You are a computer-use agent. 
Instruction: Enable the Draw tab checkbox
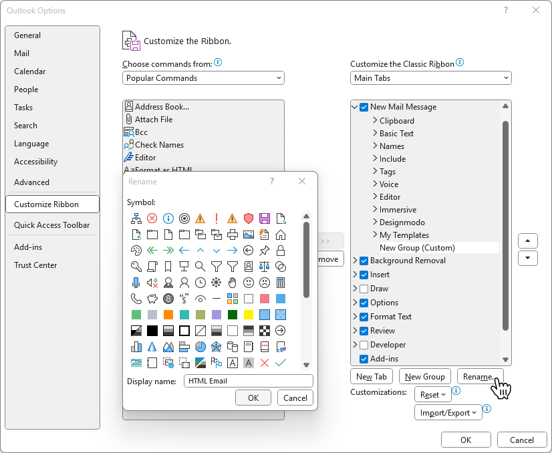[364, 289]
